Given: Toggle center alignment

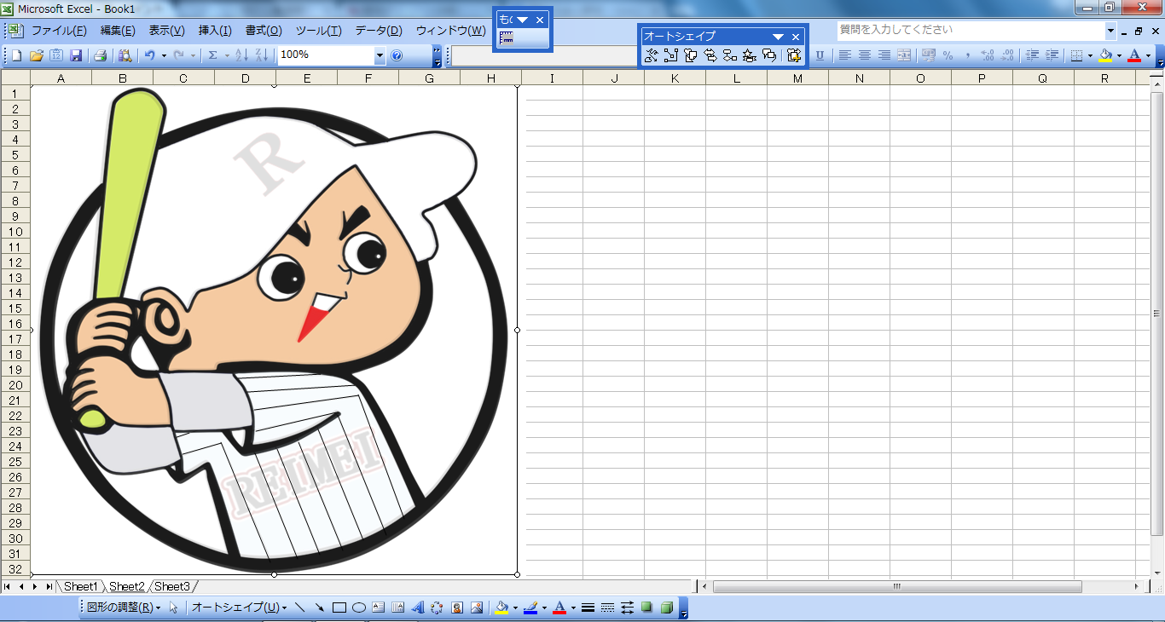Looking at the screenshot, I should tap(864, 55).
